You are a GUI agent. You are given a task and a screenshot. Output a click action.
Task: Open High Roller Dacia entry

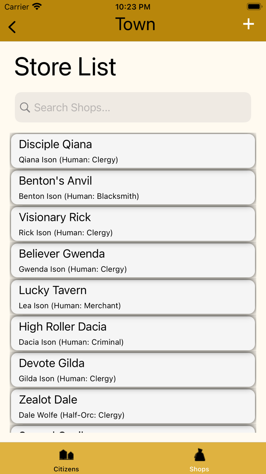click(133, 334)
